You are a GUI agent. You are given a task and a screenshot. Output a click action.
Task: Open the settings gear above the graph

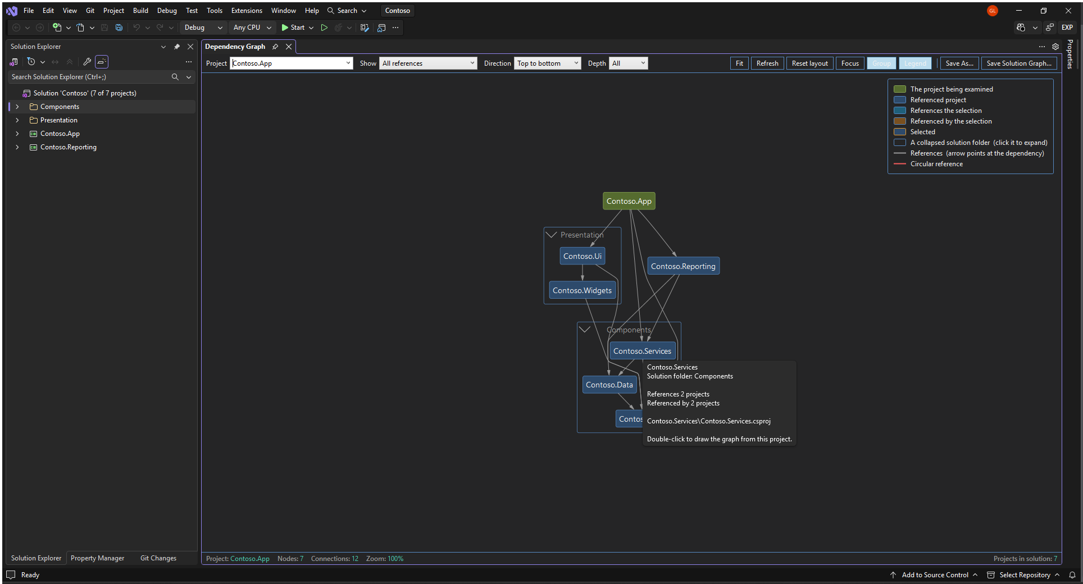pos(1055,47)
